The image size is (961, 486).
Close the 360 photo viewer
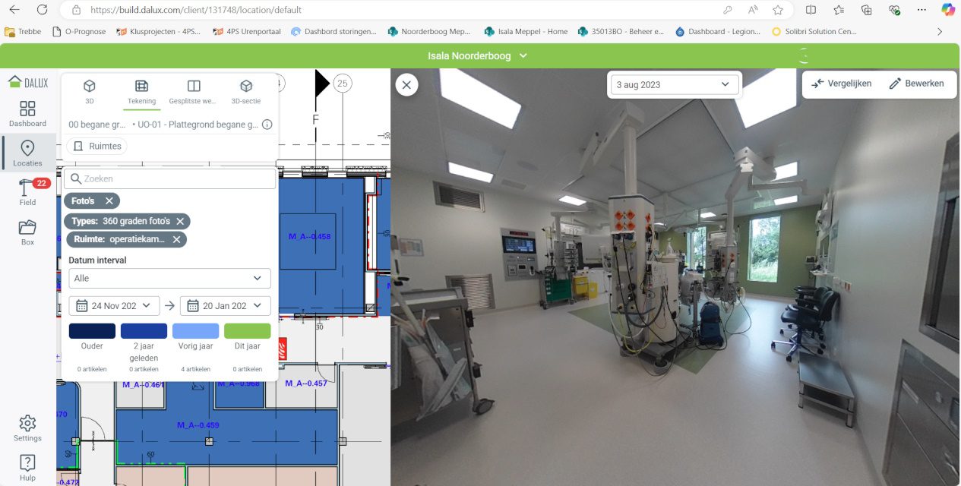pos(406,85)
